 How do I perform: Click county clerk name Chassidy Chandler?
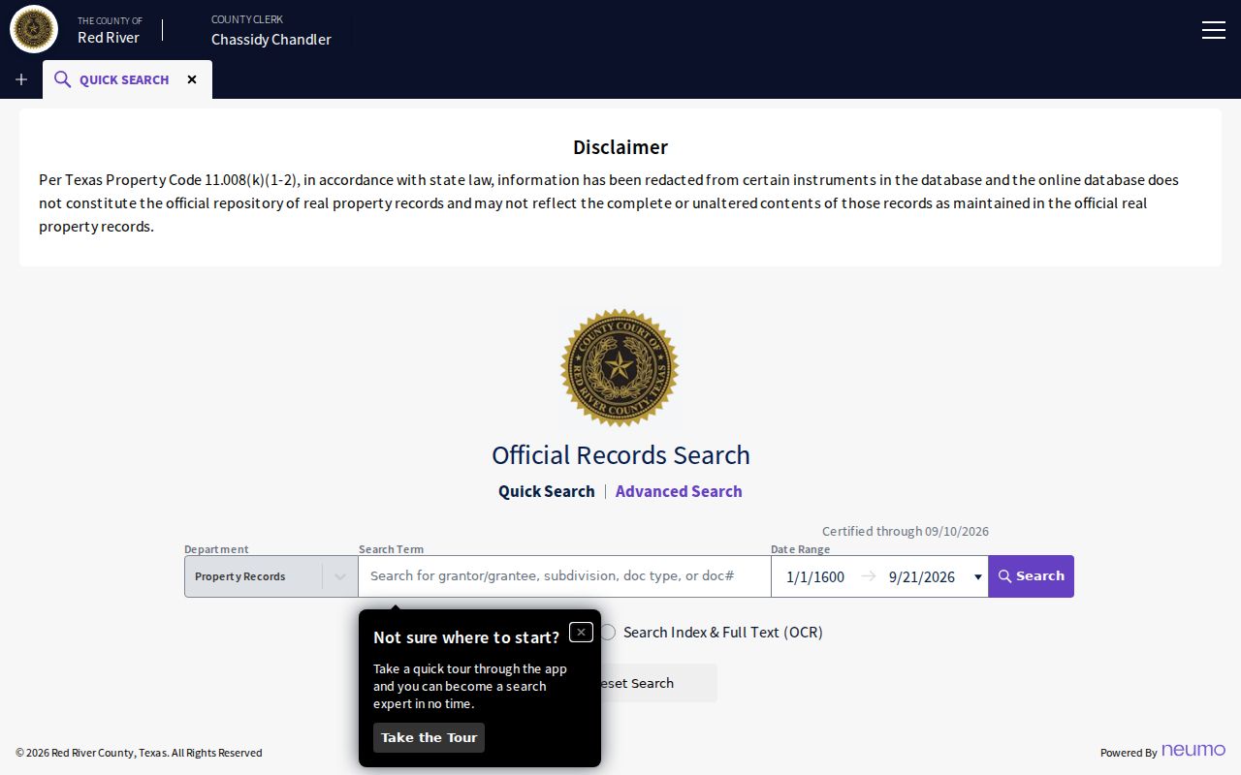(x=271, y=40)
